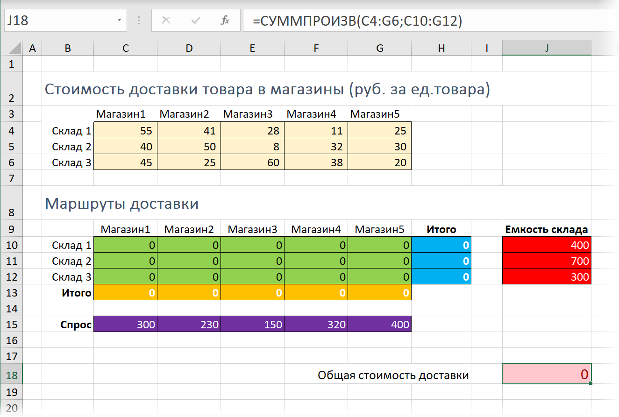Click green route cell Склад 1 Магазин1
The height and width of the screenshot is (417, 619).
[125, 245]
